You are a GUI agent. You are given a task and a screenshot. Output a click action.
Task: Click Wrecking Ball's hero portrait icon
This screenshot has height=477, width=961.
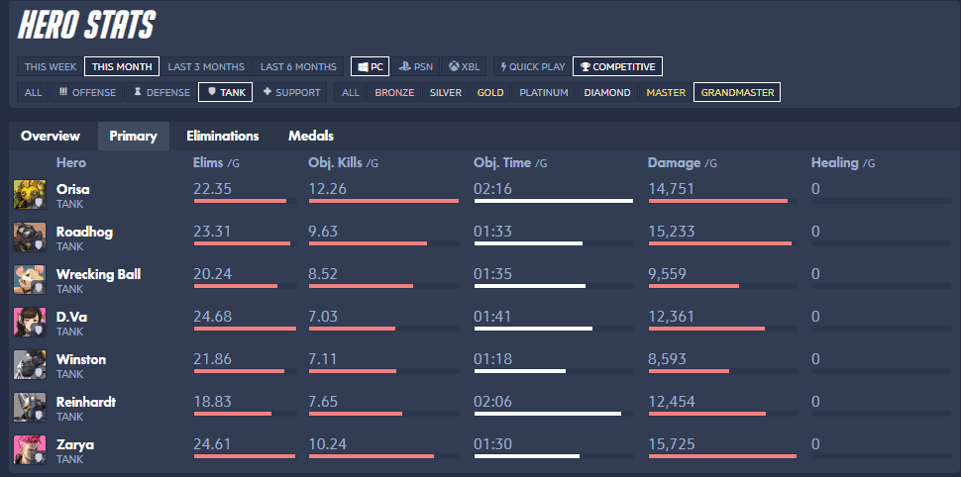point(30,280)
